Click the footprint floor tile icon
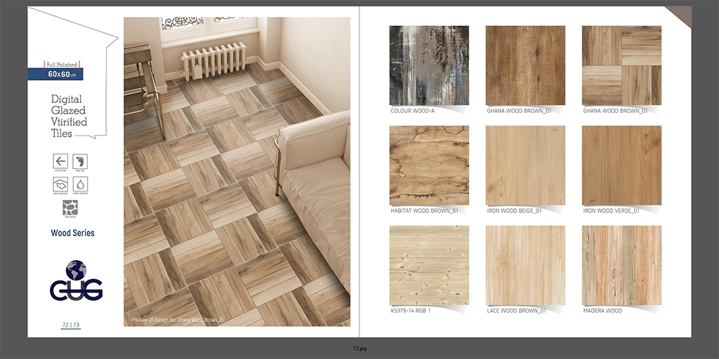Image resolution: width=719 pixels, height=359 pixels. [80, 161]
